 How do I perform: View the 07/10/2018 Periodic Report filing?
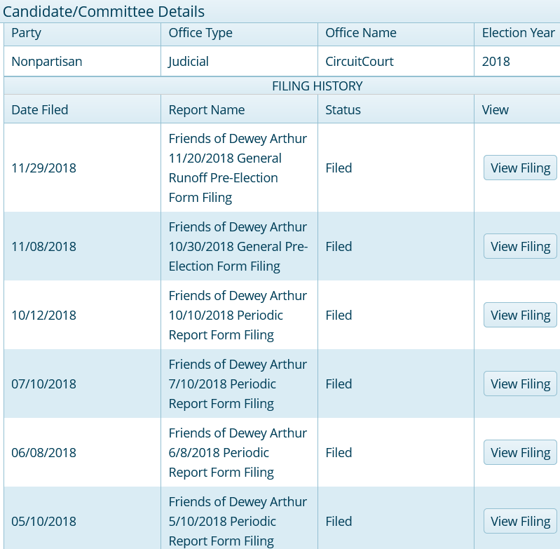coord(520,384)
